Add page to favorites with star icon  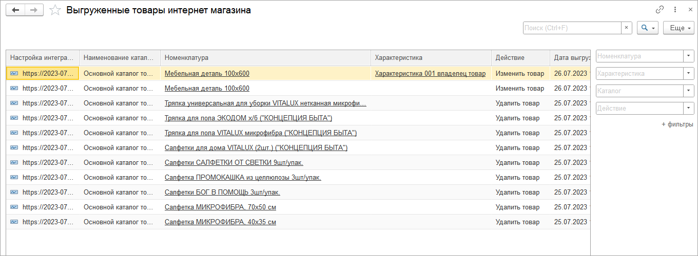tap(55, 10)
